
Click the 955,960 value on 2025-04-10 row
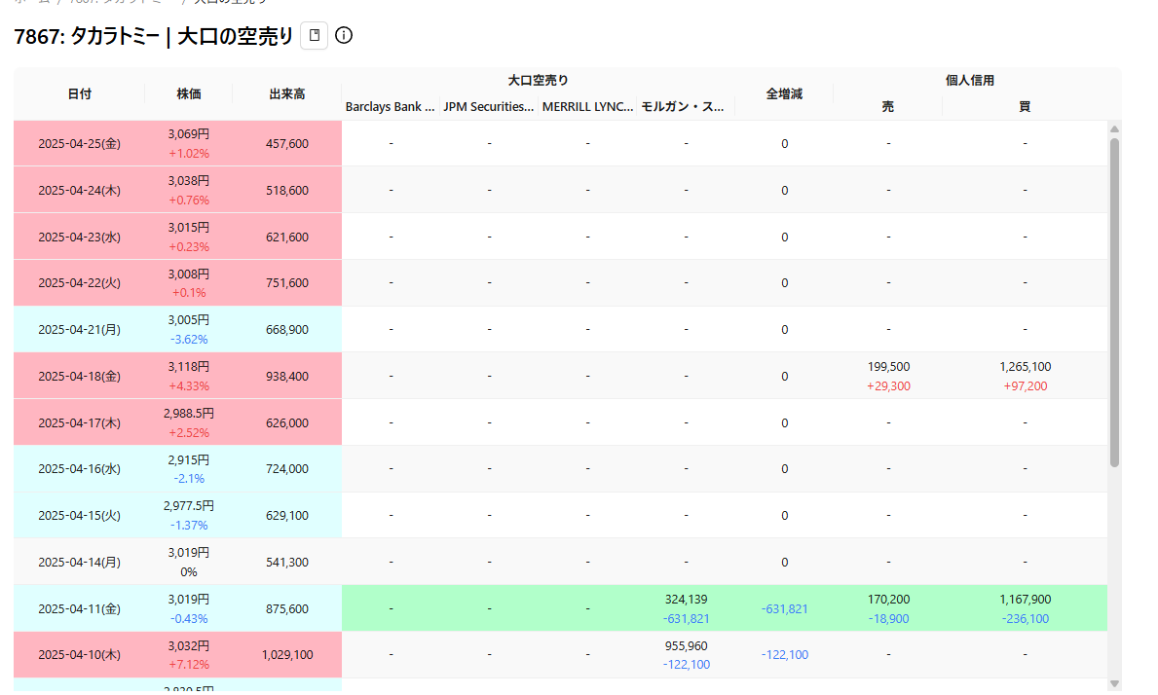[x=686, y=646]
